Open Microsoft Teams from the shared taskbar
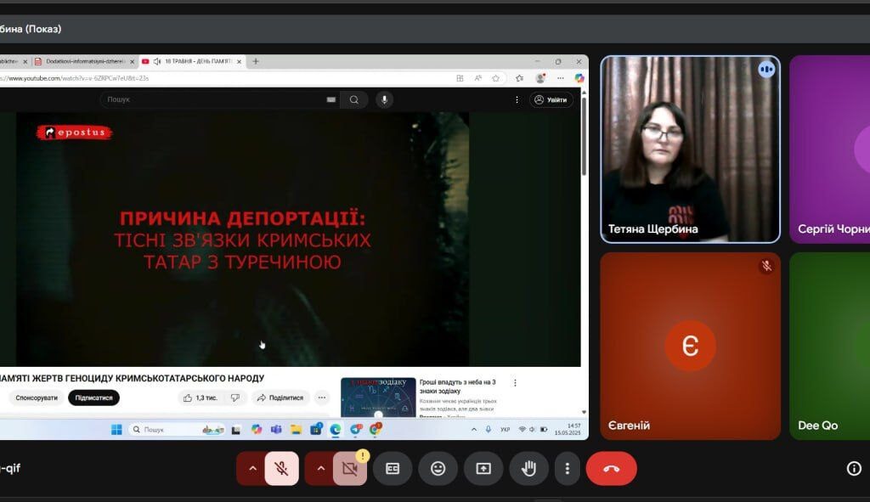Screen dimensions: 870x502 click(276, 429)
